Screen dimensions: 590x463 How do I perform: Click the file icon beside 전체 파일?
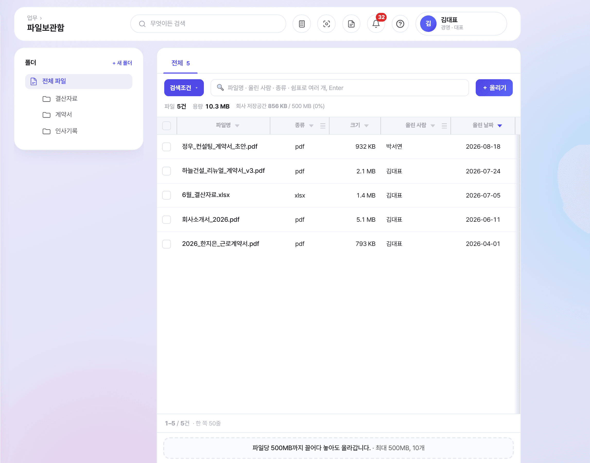33,81
